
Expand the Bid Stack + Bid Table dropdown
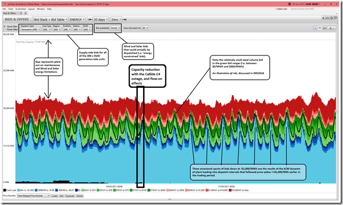[51, 19]
